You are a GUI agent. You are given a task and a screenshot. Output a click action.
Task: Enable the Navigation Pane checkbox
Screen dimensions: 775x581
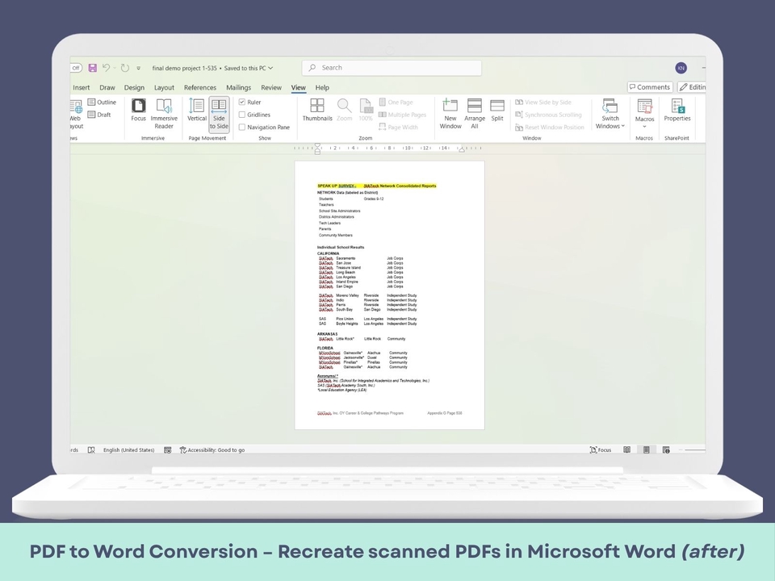pyautogui.click(x=242, y=127)
